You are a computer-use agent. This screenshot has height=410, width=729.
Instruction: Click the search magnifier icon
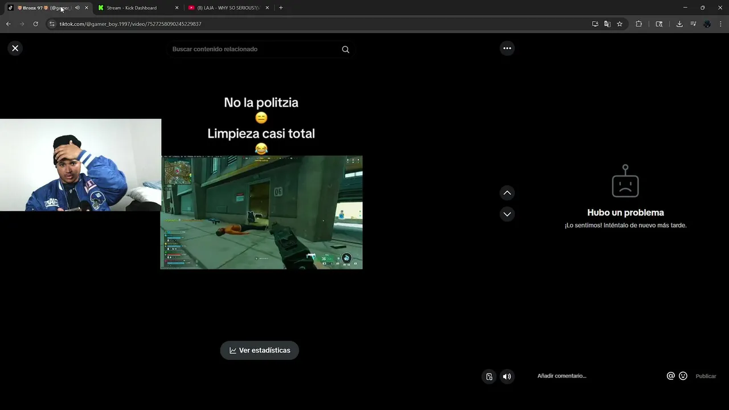(345, 50)
